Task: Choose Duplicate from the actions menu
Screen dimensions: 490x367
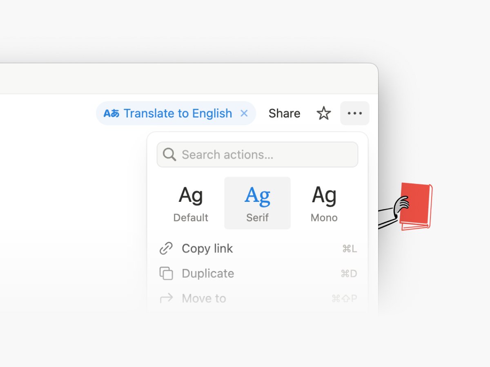Action: [x=208, y=273]
